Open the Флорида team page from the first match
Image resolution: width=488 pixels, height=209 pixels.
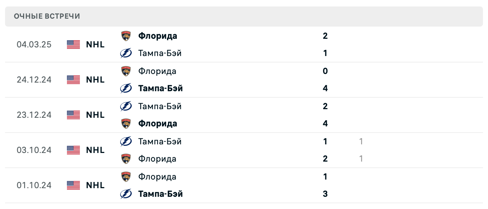coord(157,36)
